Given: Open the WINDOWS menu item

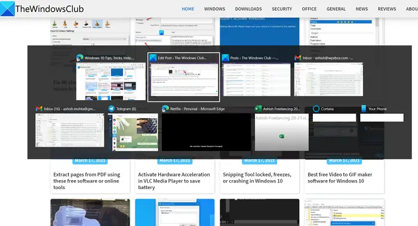Looking at the screenshot, I should (x=214, y=9).
